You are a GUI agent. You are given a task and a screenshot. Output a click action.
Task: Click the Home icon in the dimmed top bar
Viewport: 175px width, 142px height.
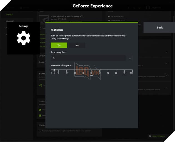8,8
